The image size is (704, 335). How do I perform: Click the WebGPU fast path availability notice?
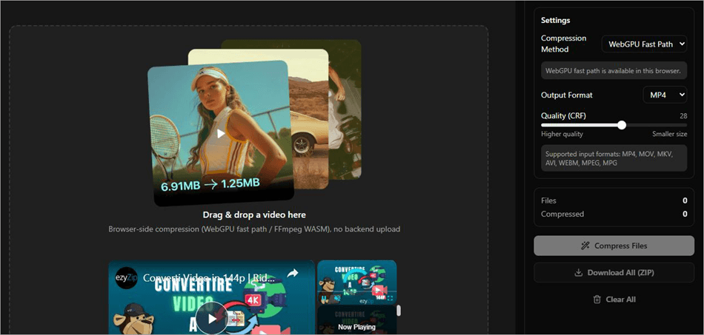(614, 70)
